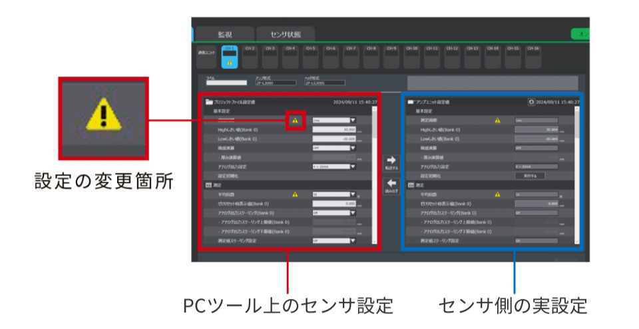Select the CH-1 channel icon with warning
The image size is (639, 329).
pos(229,57)
